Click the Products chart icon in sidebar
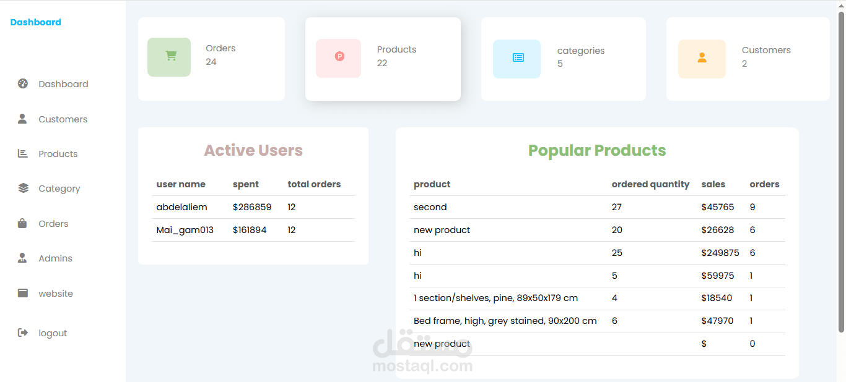This screenshot has width=846, height=382. pyautogui.click(x=23, y=153)
